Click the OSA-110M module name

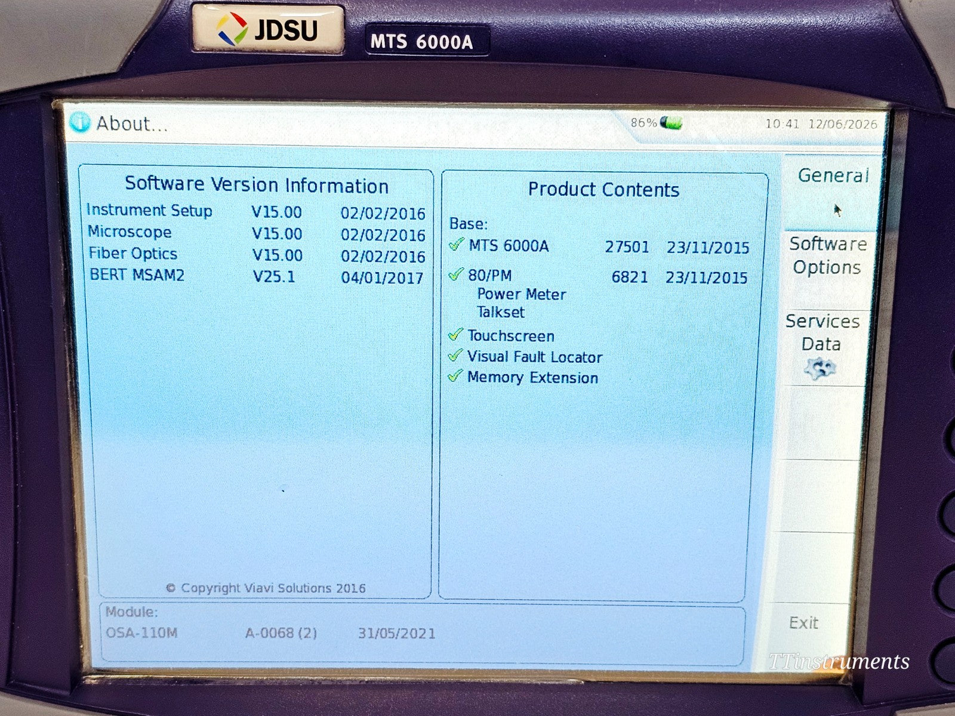141,632
